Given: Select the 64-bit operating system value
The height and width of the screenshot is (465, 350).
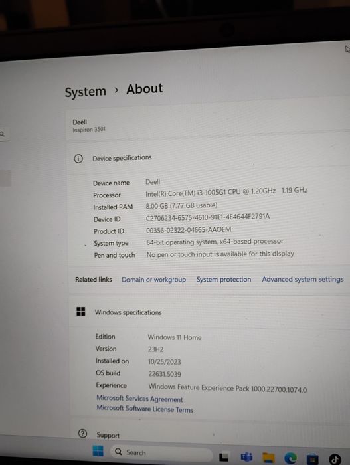Looking at the screenshot, I should [x=215, y=242].
